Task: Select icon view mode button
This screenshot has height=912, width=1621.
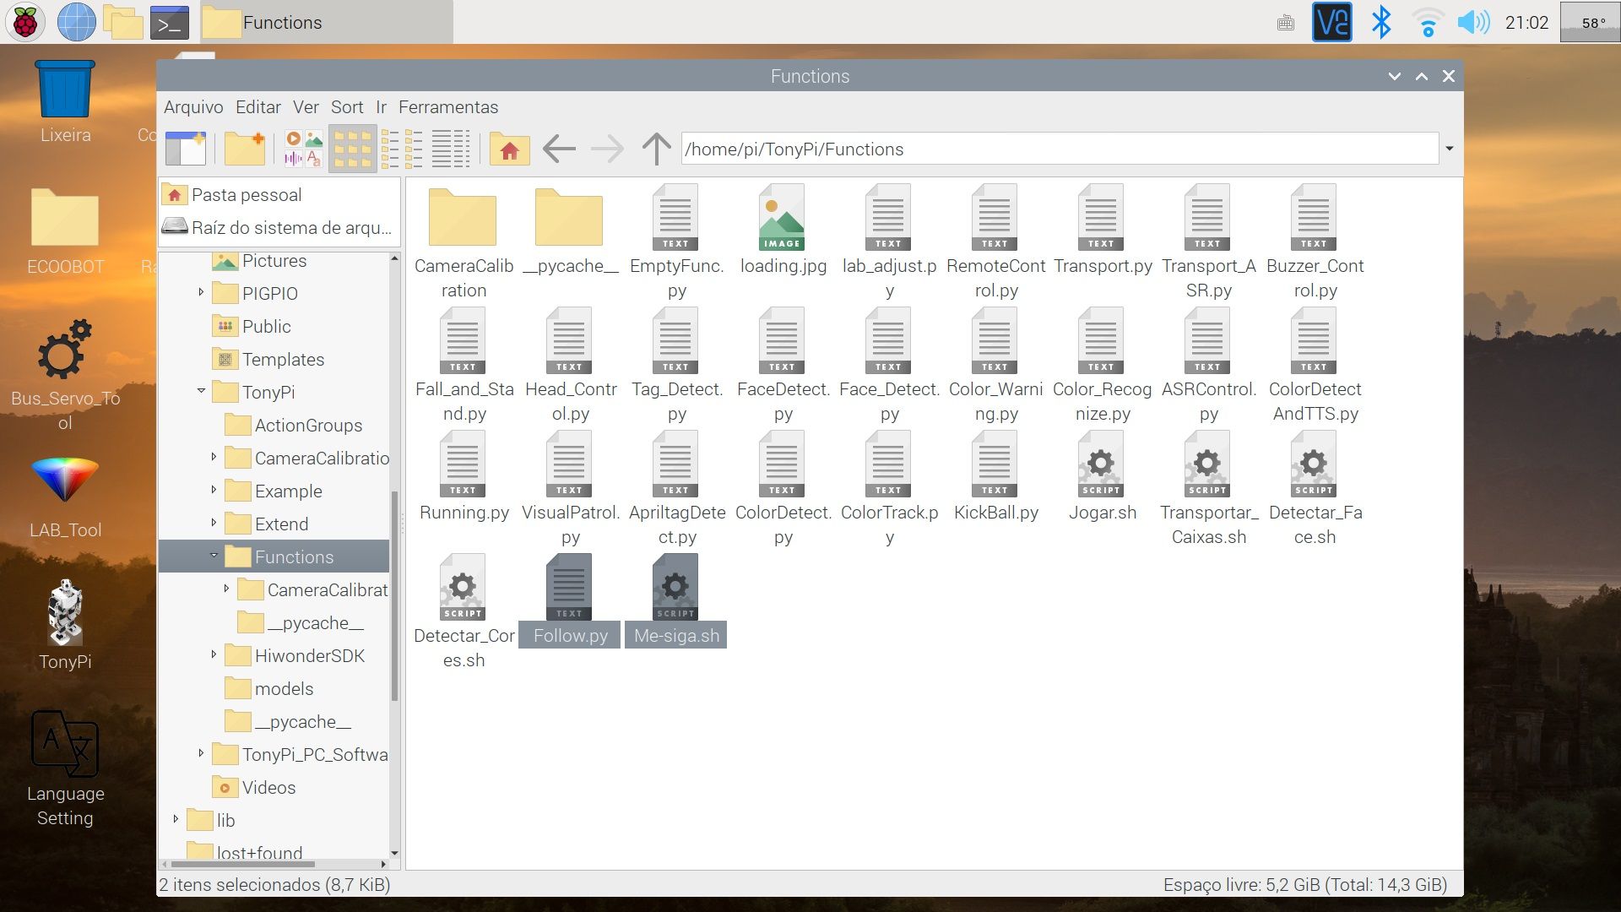Action: pyautogui.click(x=352, y=149)
